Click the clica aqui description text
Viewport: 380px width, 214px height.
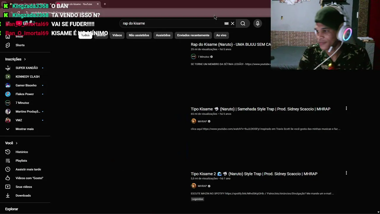pos(265,129)
